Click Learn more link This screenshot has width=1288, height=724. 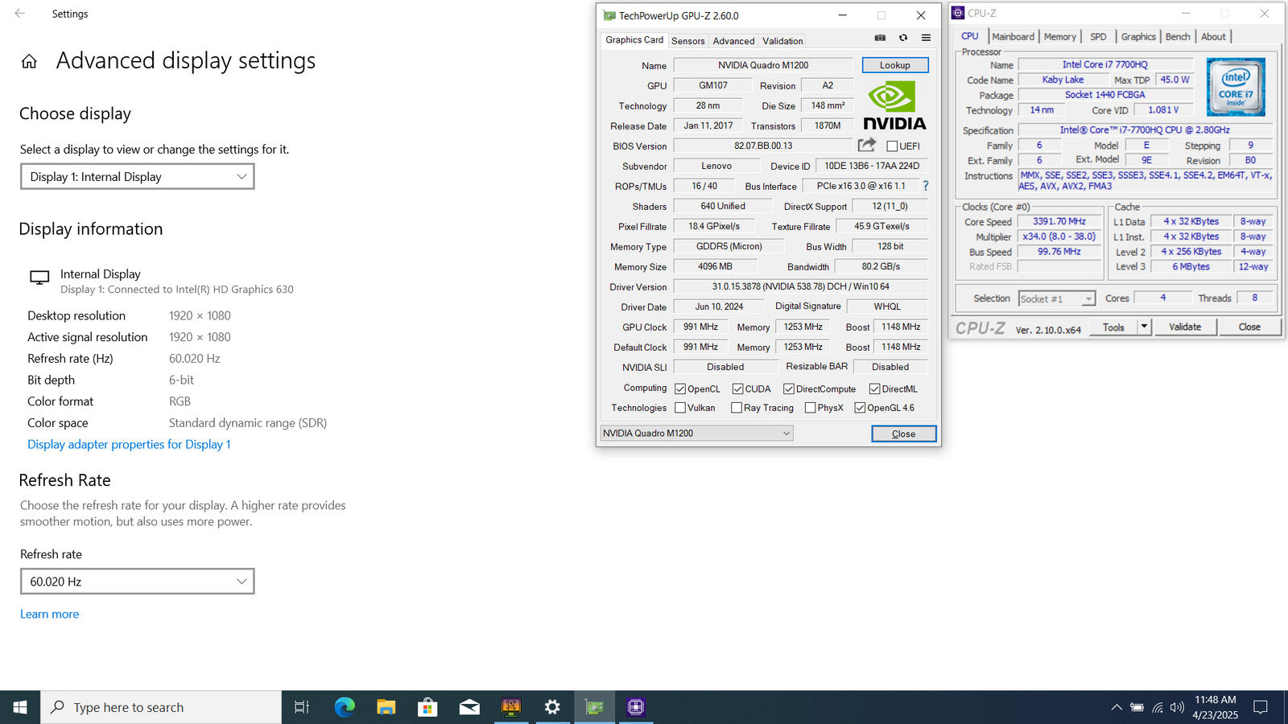(x=49, y=614)
